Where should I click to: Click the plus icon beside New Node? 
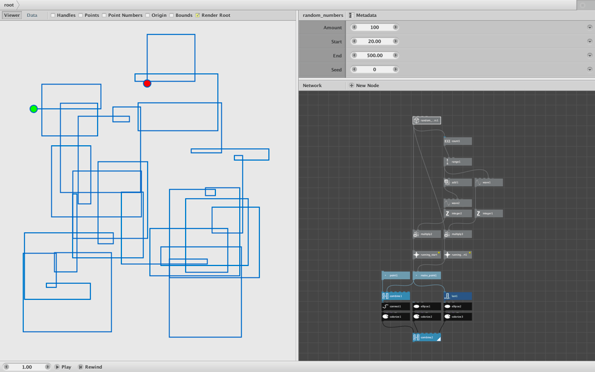[352, 85]
